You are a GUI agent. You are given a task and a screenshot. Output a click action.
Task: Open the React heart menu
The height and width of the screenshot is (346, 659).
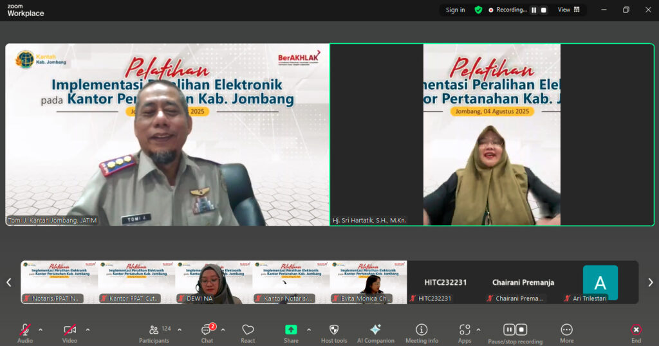tap(248, 333)
